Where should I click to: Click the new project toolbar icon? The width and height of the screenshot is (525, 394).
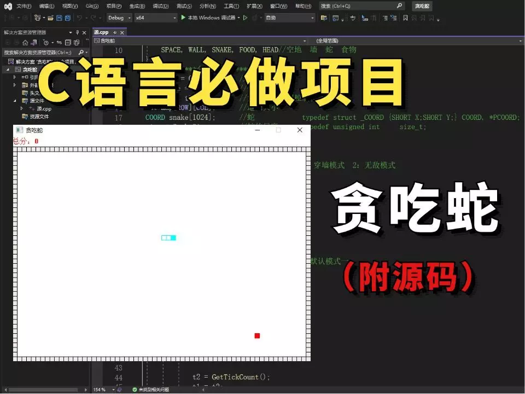coord(38,18)
